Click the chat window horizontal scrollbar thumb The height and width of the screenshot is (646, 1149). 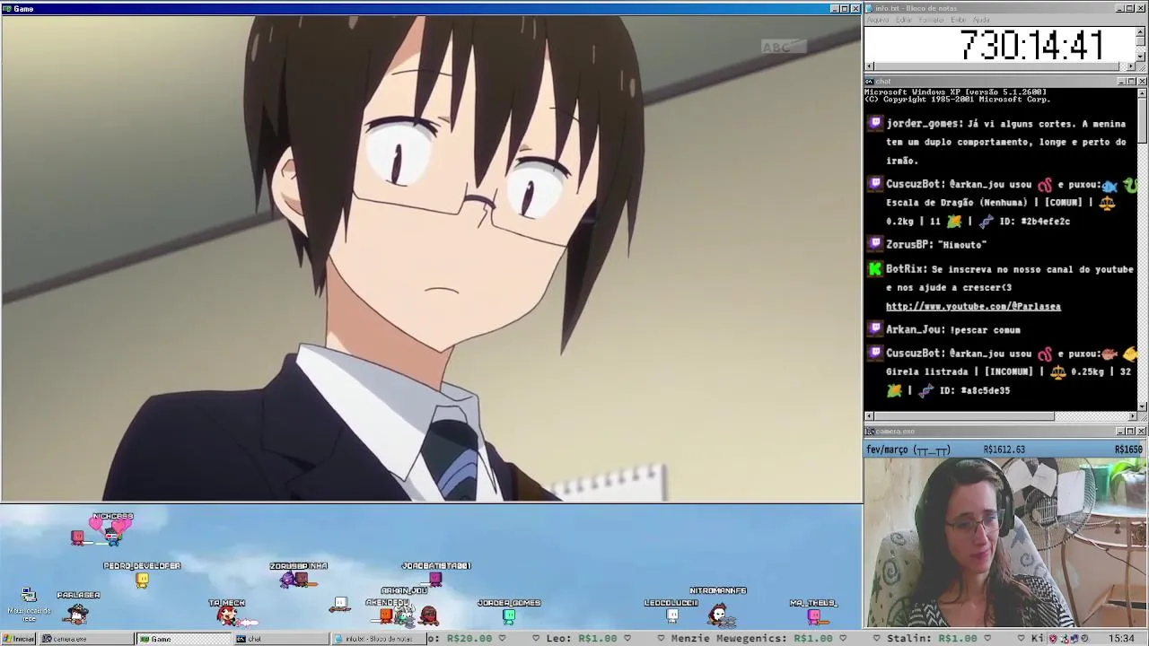(x=964, y=416)
